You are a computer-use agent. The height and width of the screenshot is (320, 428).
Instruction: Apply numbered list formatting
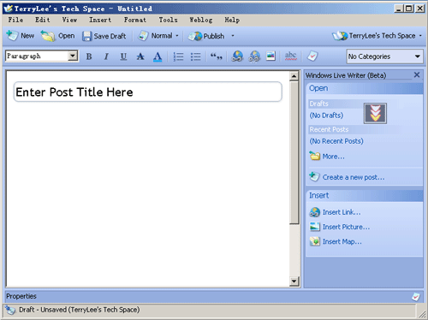(x=179, y=56)
